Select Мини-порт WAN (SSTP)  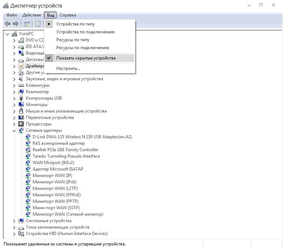(56, 208)
